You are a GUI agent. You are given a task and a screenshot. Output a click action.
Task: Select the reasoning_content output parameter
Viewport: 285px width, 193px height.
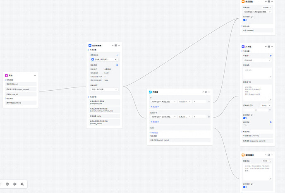[257, 141]
